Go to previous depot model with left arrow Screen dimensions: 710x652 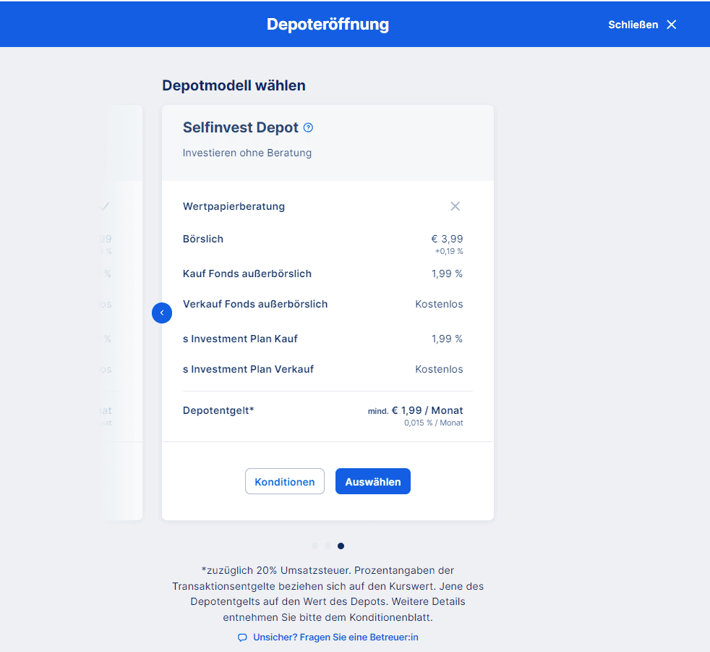[x=162, y=313]
